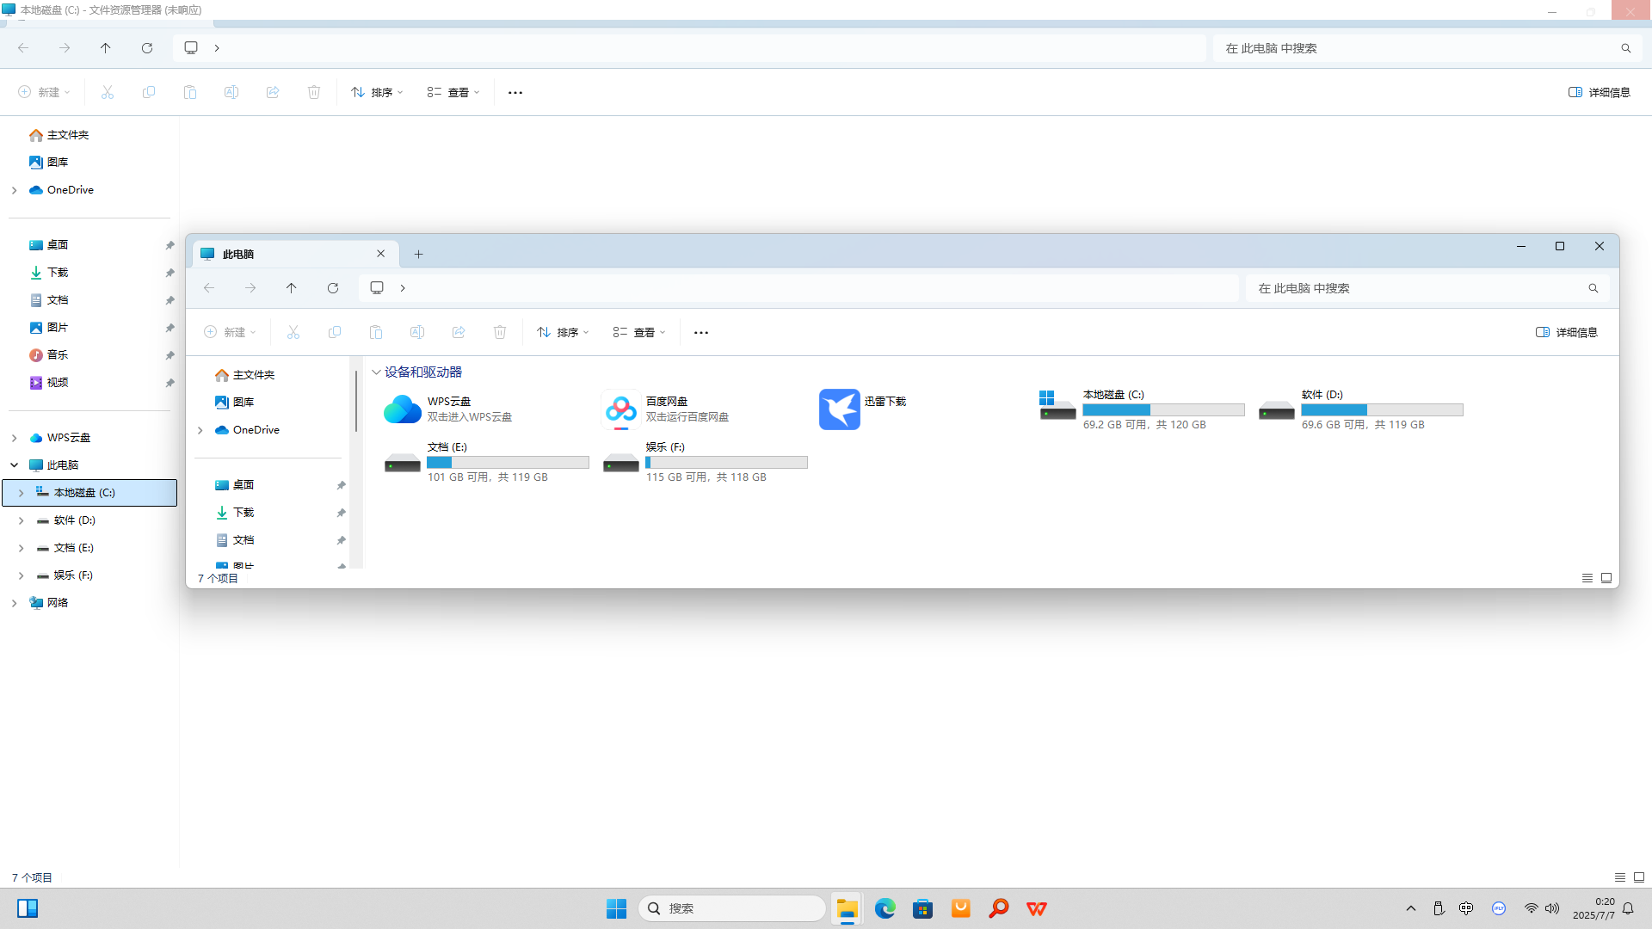
Task: Toggle 详细信息 pane in background window
Action: (x=1600, y=92)
